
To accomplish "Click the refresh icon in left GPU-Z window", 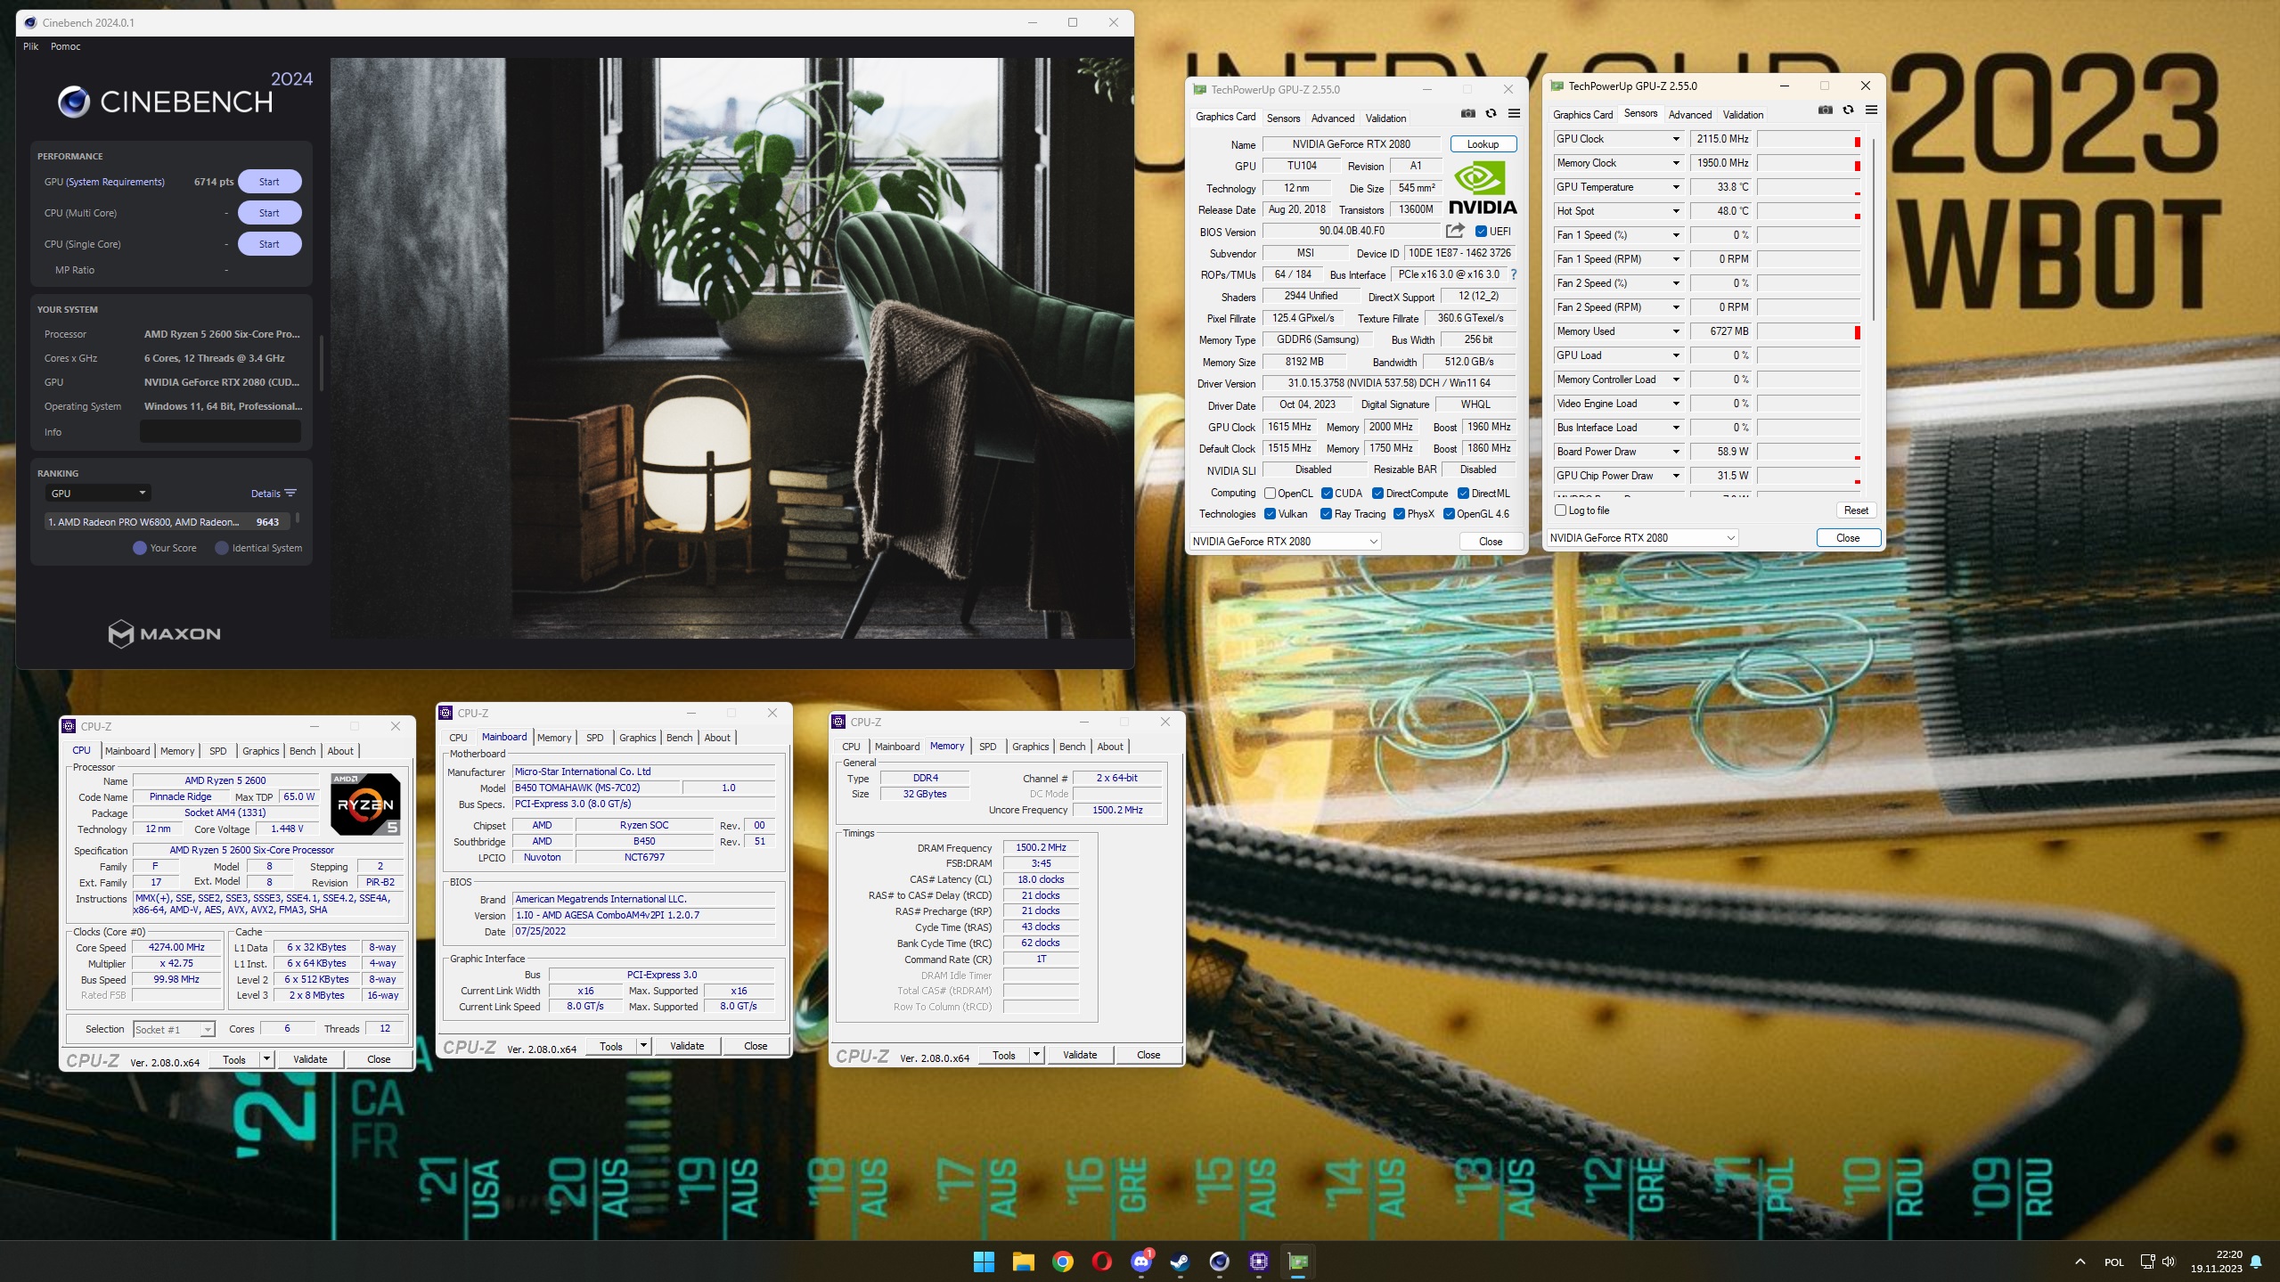I will click(1491, 114).
